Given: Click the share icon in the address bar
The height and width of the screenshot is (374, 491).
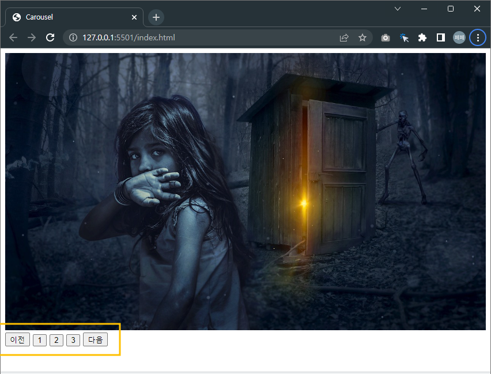Looking at the screenshot, I should 344,37.
